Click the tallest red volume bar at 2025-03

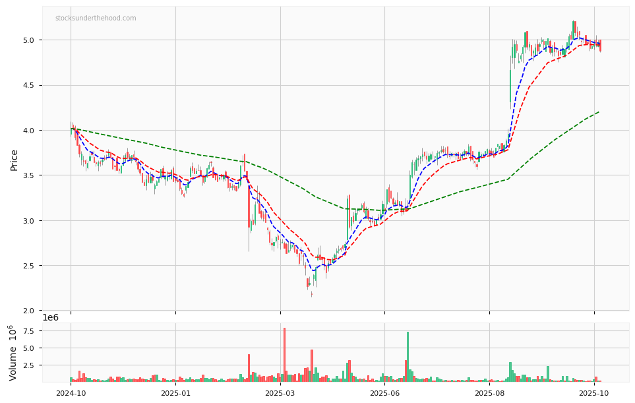point(284,355)
